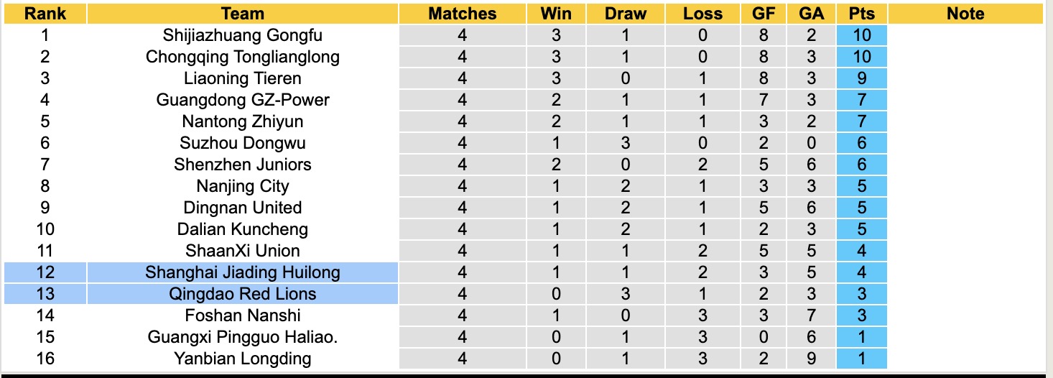Viewport: 1053px width, 378px height.
Task: Click the Rank column header
Action: [45, 14]
